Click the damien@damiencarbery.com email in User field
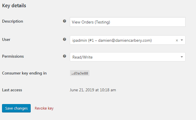The height and width of the screenshot is (120, 196). click(x=124, y=41)
